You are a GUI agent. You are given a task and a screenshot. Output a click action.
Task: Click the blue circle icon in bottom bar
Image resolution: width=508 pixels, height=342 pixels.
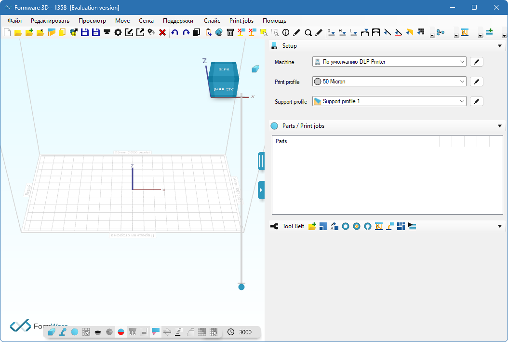click(75, 332)
